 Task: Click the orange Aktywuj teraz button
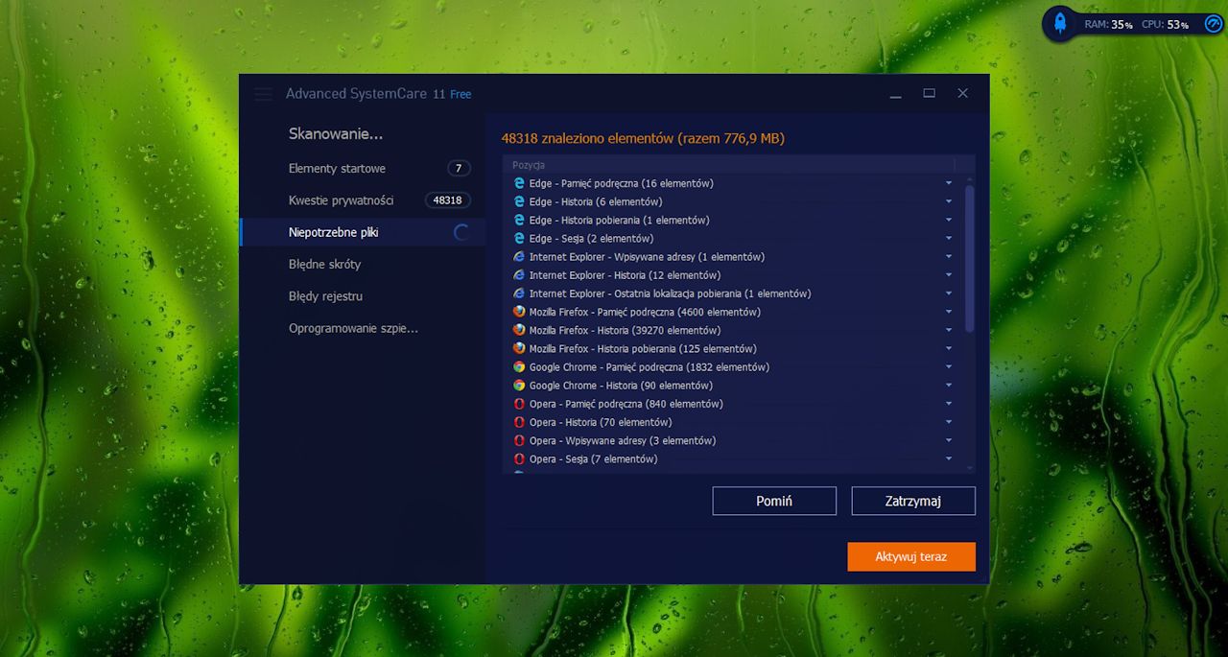click(x=911, y=556)
